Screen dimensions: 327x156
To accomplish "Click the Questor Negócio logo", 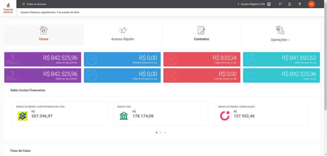I will click(8, 8).
